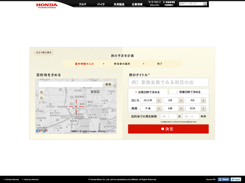The width and height of the screenshot is (245, 183).
Task: Select the 到着日時で決める radio option
Action: tap(177, 92)
